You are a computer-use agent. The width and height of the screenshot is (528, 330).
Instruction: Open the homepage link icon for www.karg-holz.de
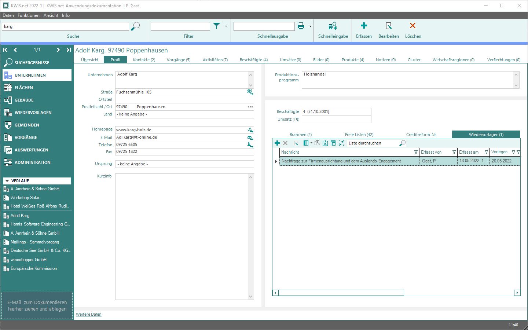click(250, 130)
